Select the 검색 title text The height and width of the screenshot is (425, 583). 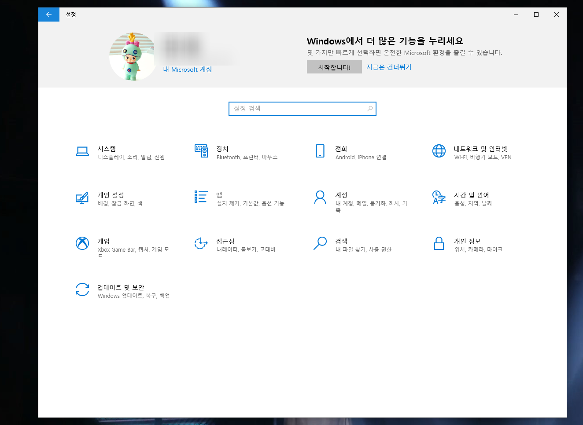point(341,242)
